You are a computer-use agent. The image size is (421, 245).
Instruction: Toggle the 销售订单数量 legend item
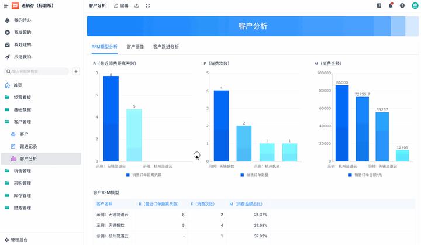coord(254,175)
